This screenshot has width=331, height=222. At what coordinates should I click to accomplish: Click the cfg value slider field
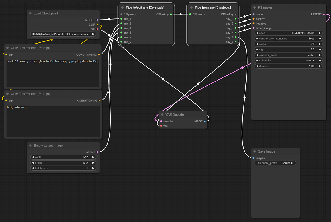click(x=288, y=50)
